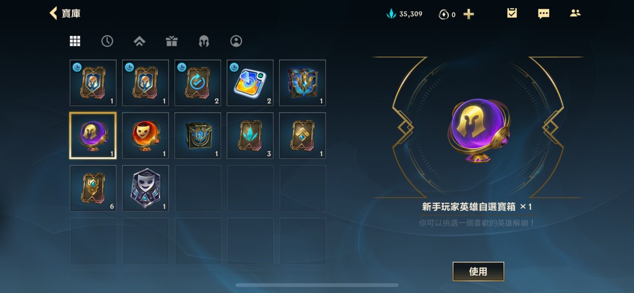The width and height of the screenshot is (634, 293).
Task: Select the all-items grid filter tab
Action: 75,41
